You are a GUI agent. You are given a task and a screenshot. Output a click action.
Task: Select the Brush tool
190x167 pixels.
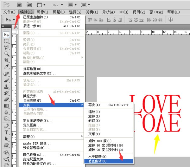[6, 80]
